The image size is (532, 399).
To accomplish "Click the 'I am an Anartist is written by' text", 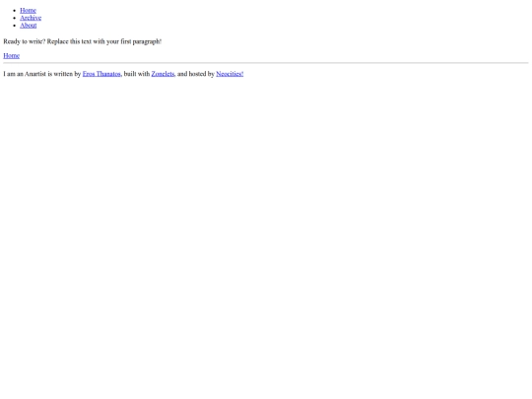I will [x=42, y=74].
